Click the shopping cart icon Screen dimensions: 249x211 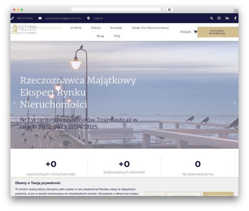pos(195,31)
